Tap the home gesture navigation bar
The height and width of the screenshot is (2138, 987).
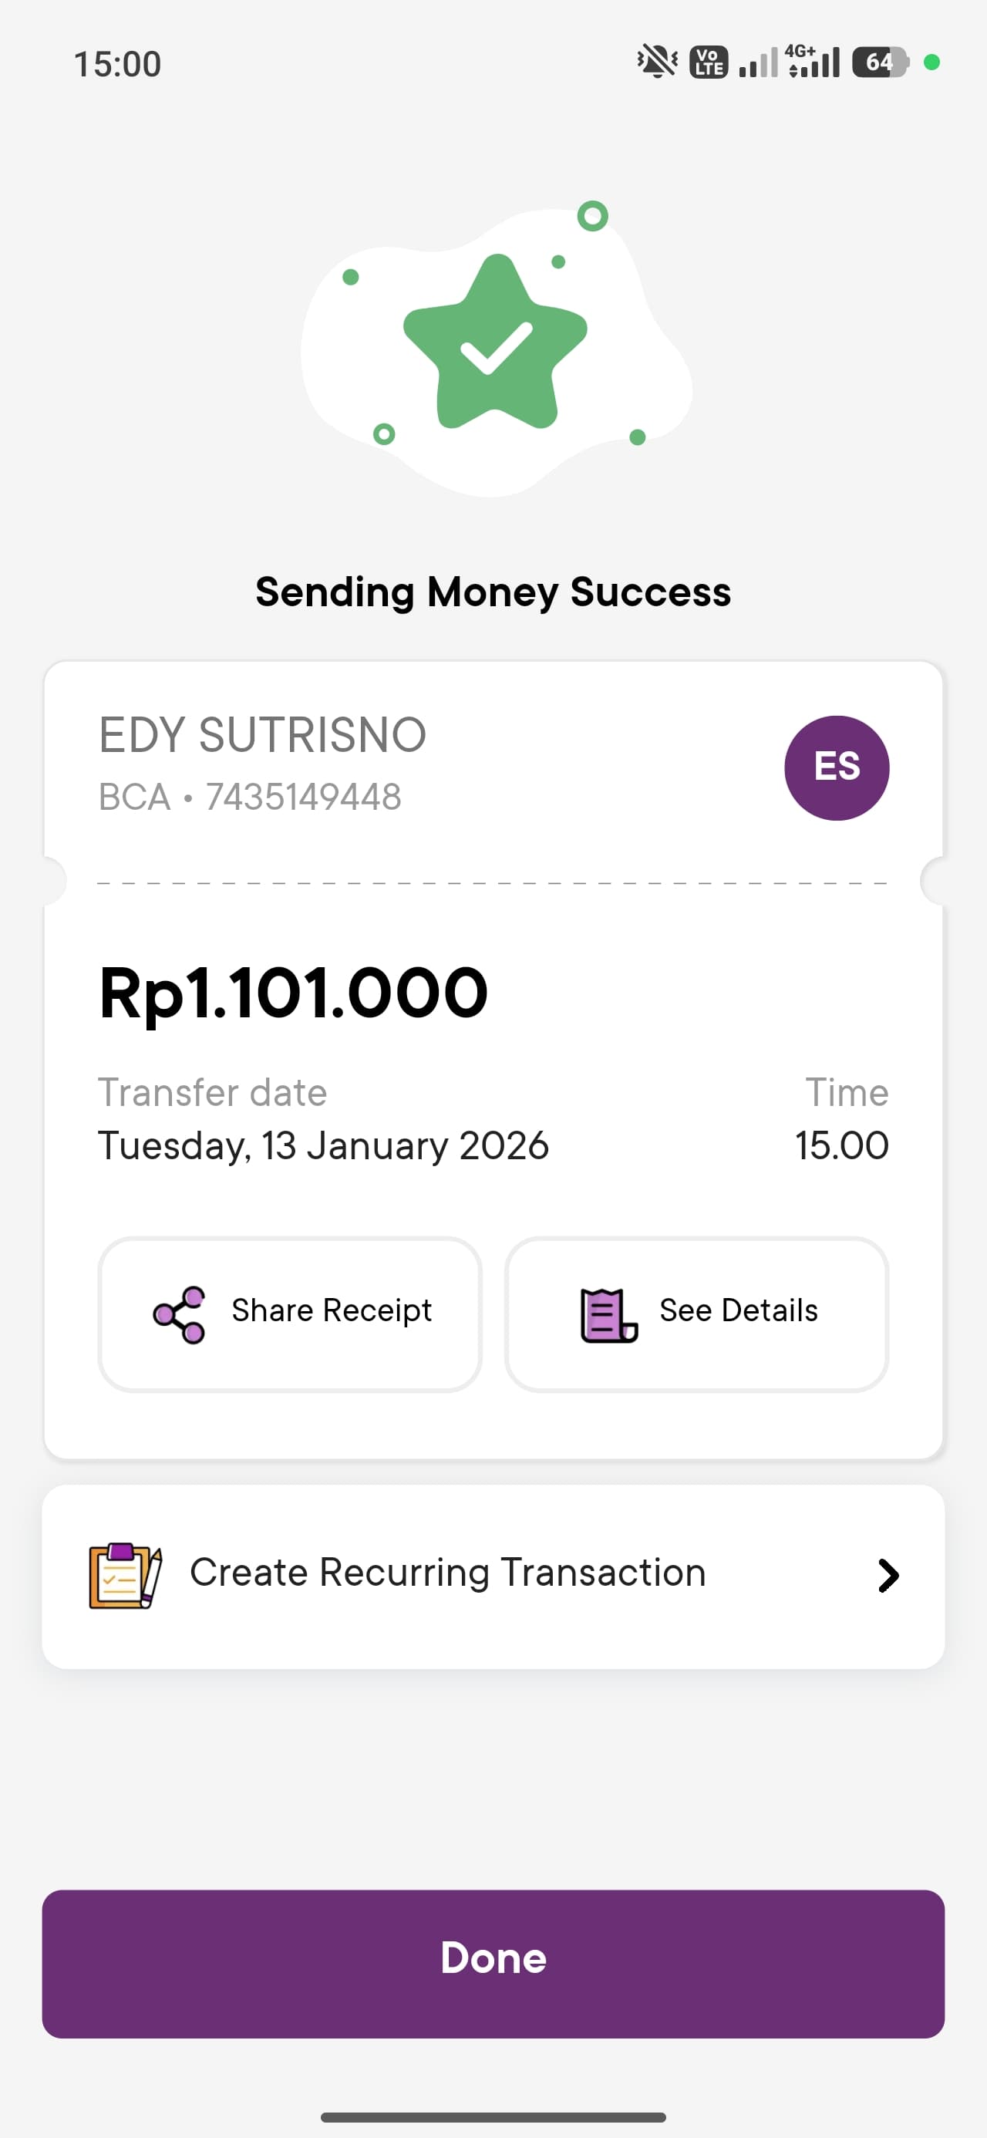click(493, 2117)
